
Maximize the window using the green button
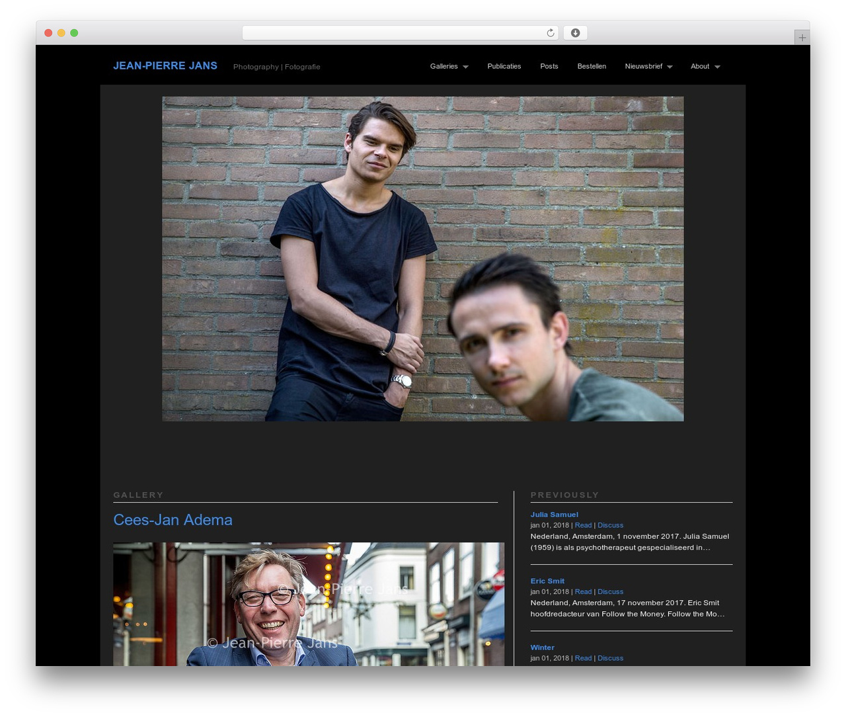tap(74, 33)
